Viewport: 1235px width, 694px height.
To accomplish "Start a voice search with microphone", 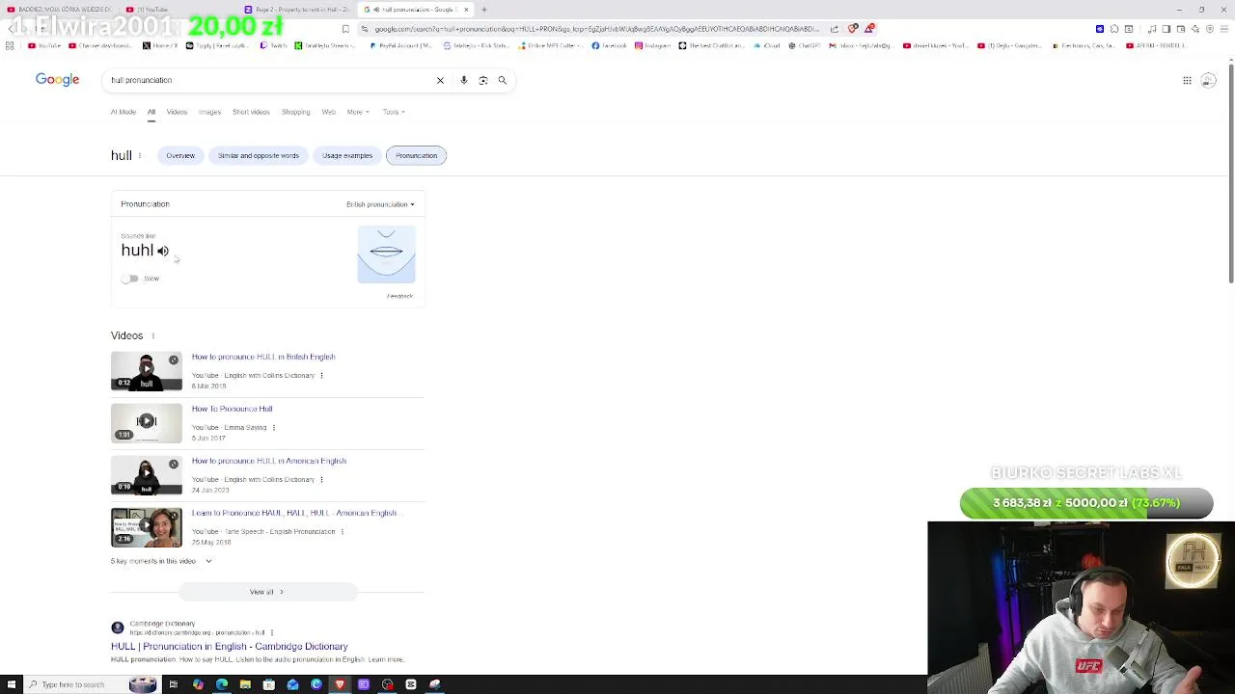I will 463,80.
